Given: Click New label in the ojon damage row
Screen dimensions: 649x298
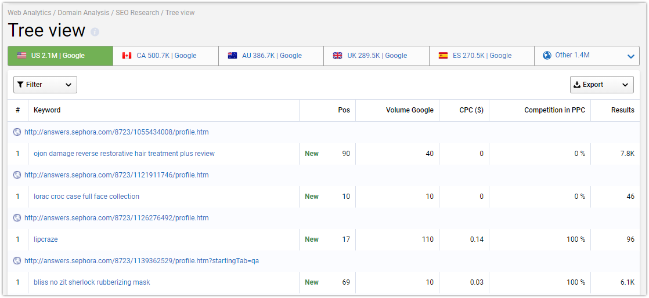Looking at the screenshot, I should click(x=312, y=154).
